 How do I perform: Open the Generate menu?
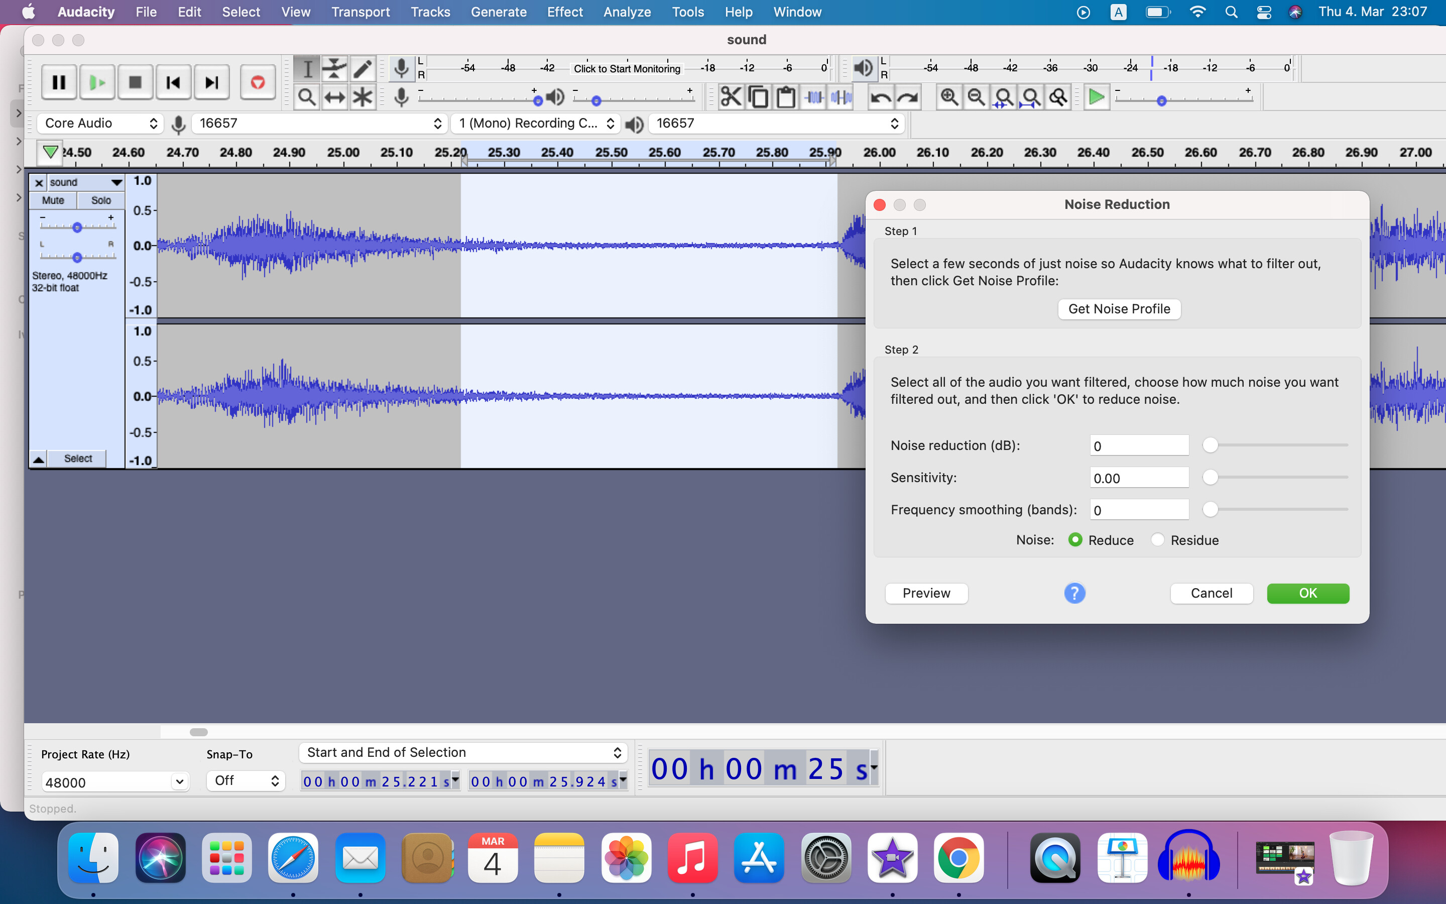pyautogui.click(x=499, y=12)
